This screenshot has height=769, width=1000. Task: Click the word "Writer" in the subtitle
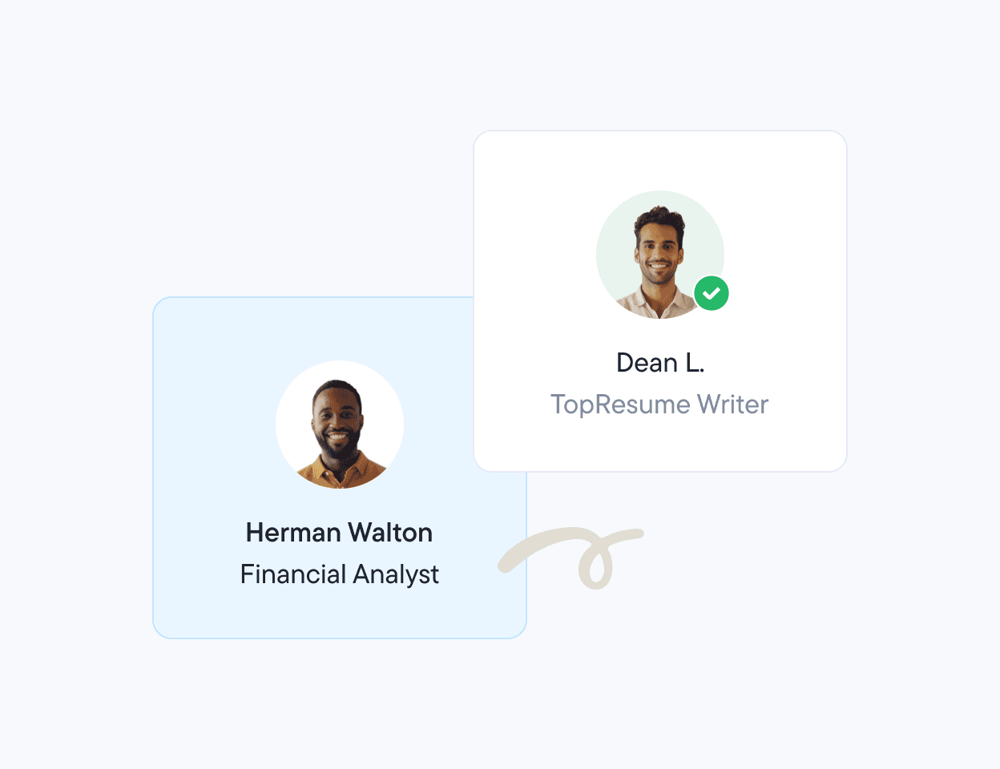point(732,405)
